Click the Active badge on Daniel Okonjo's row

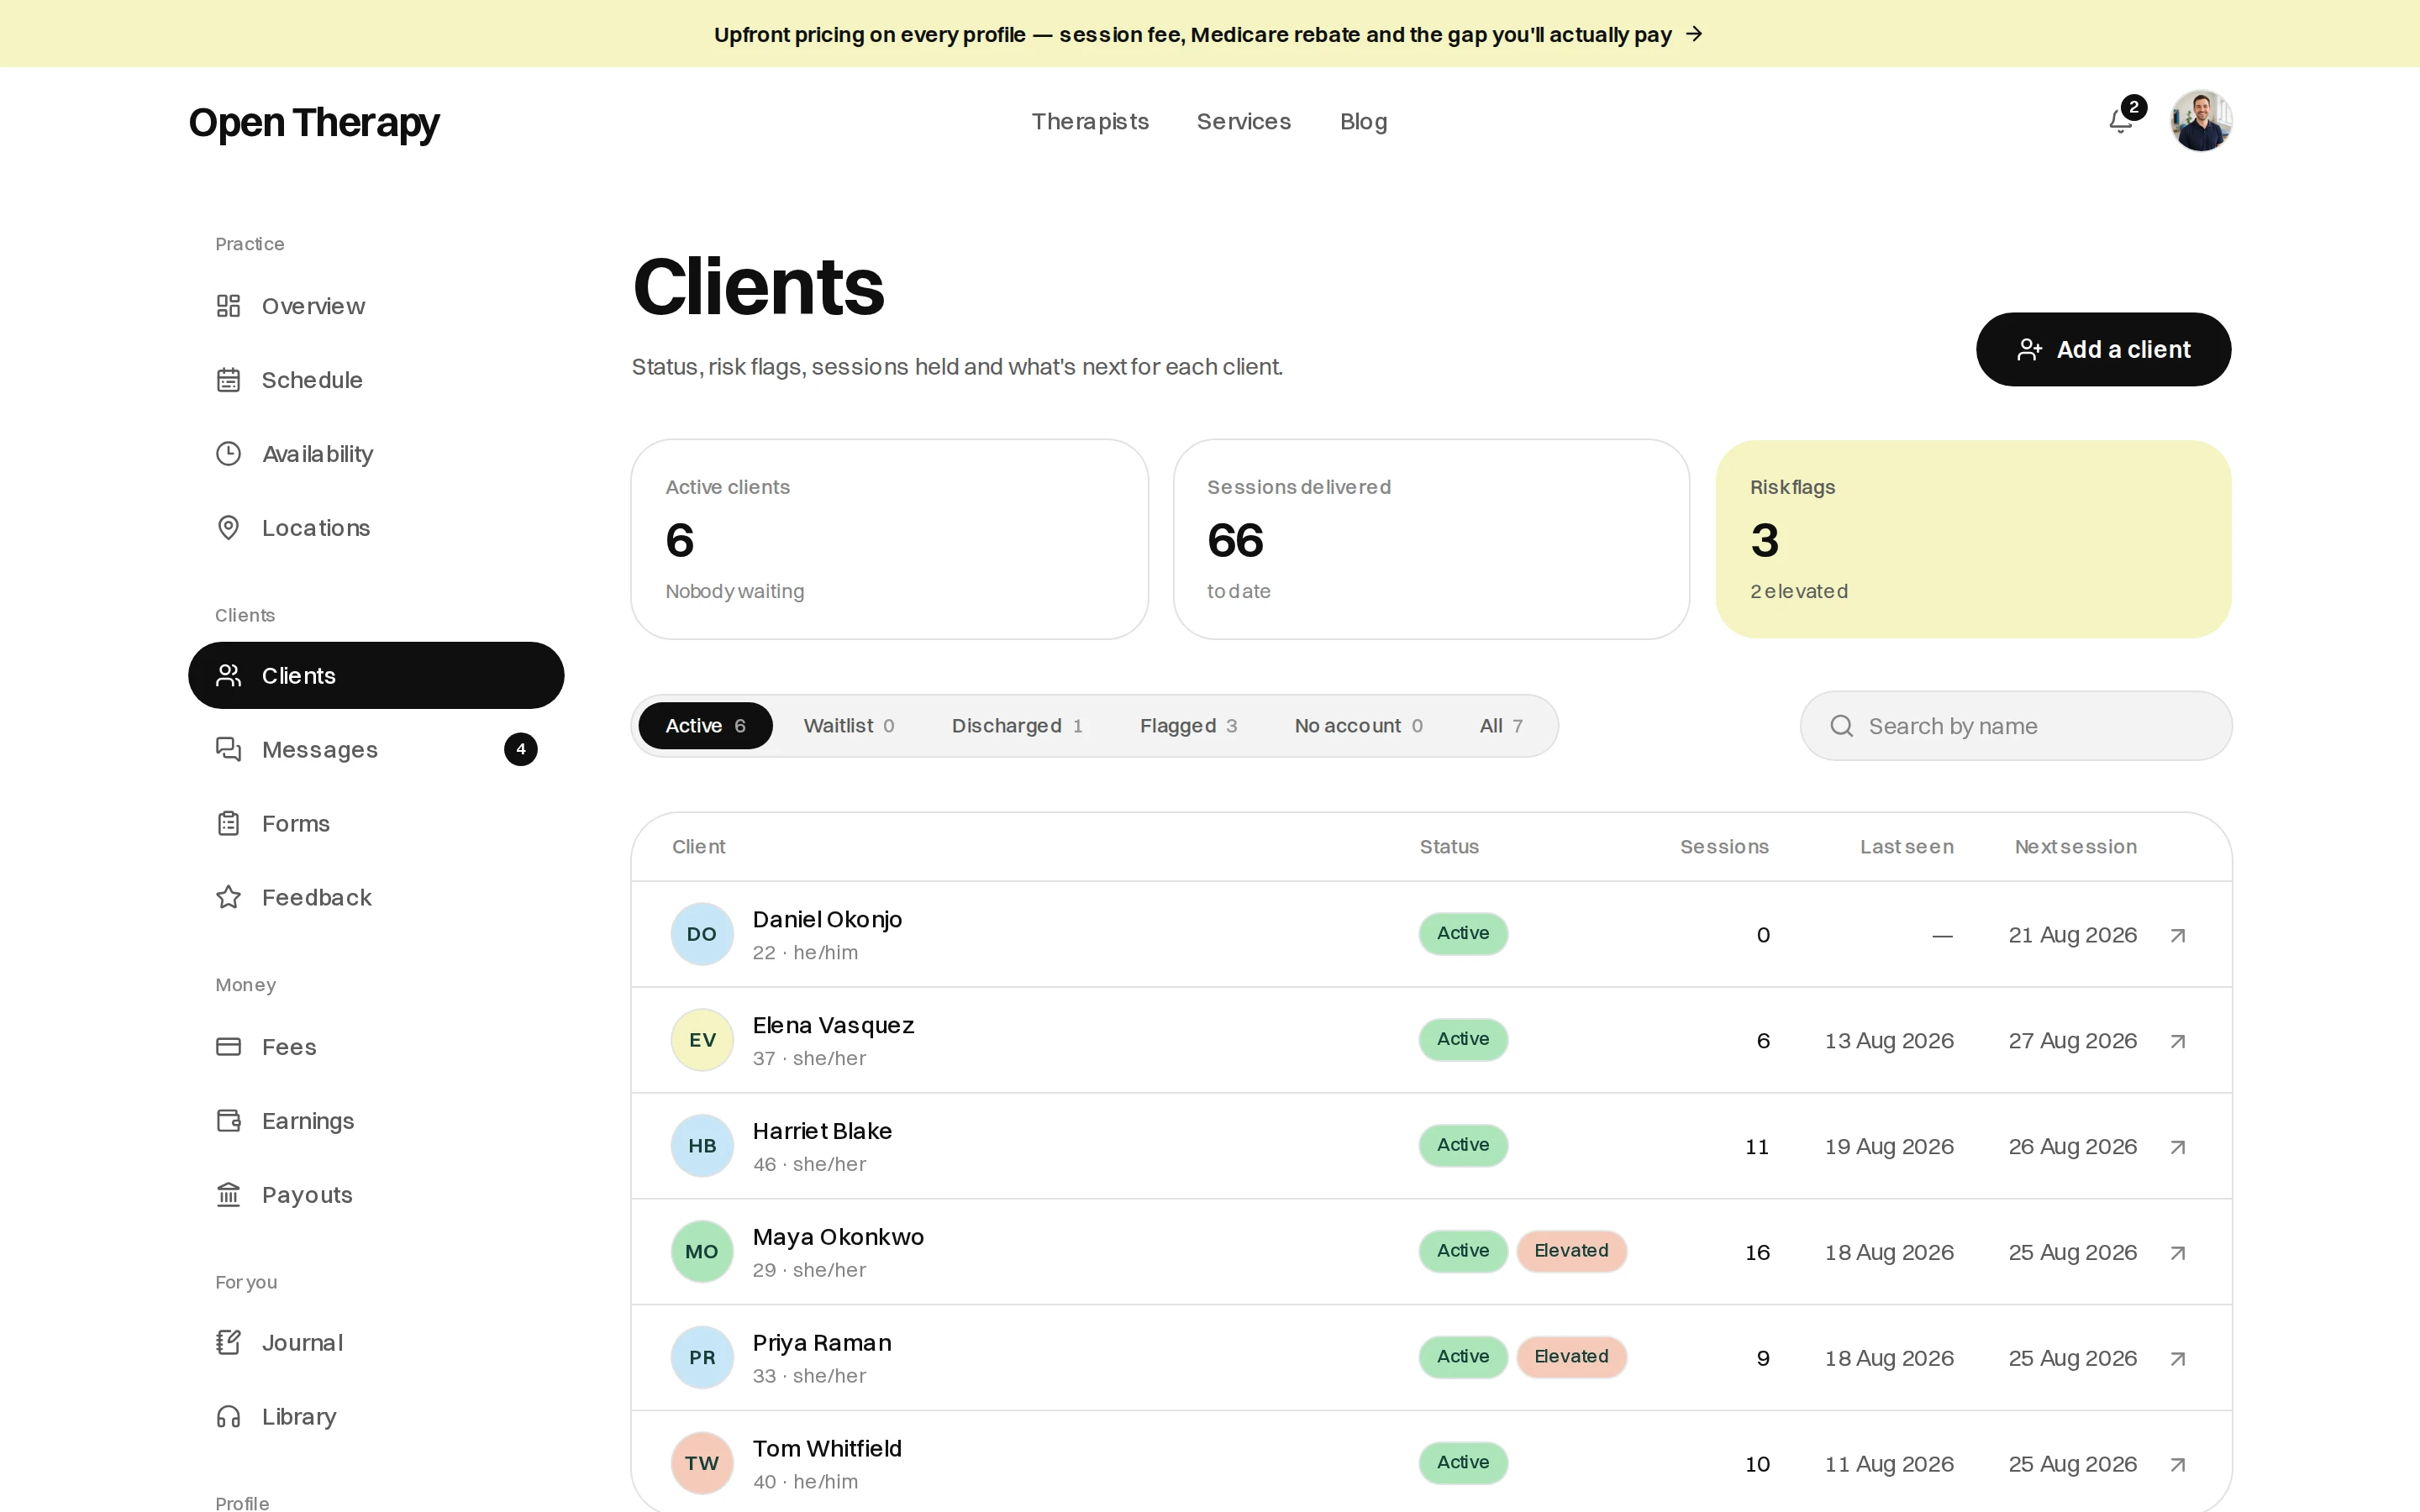click(x=1463, y=934)
